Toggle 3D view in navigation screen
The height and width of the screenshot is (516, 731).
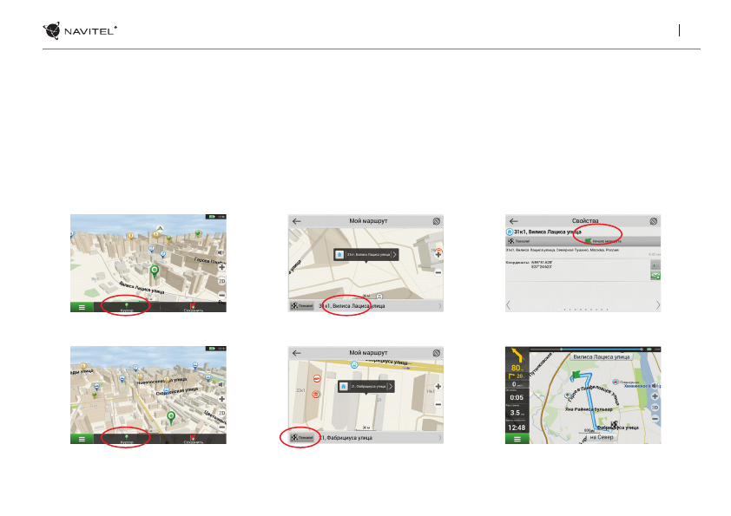(655, 408)
